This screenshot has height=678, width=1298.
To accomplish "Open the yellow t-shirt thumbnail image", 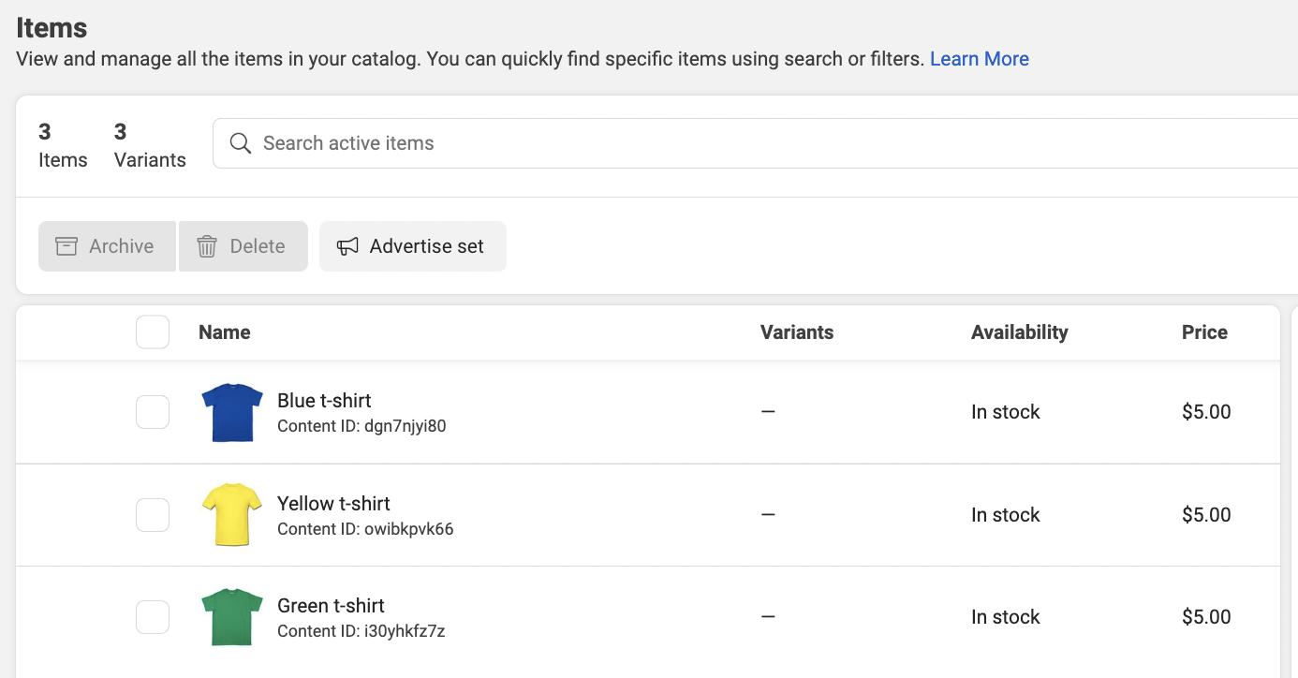I will click(x=232, y=514).
